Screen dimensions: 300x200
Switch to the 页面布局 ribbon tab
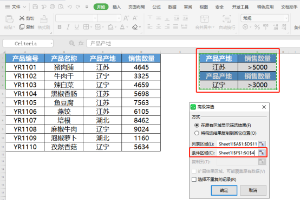tap(136, 7)
